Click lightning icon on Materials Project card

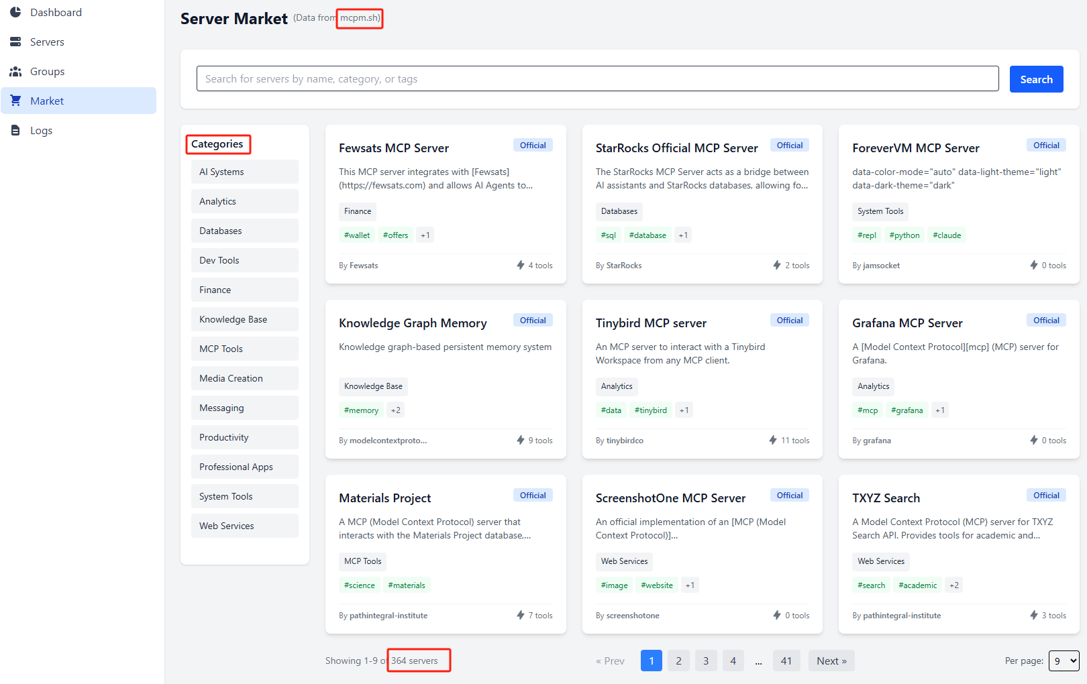pos(521,615)
